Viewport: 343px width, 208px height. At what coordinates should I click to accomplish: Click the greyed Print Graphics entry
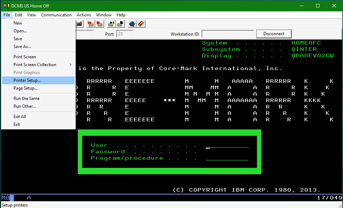point(38,73)
